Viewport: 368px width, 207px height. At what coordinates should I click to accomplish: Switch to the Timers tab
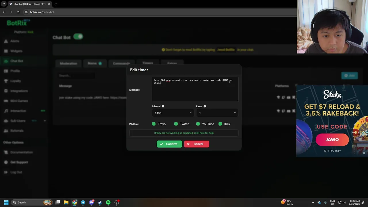(148, 63)
